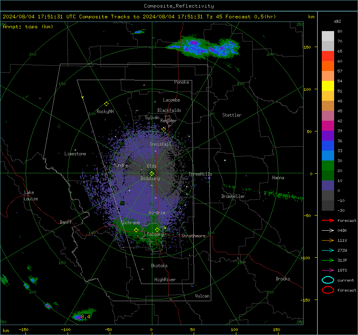Click the '8.4' storm top annotation

pyautogui.click(x=86, y=317)
